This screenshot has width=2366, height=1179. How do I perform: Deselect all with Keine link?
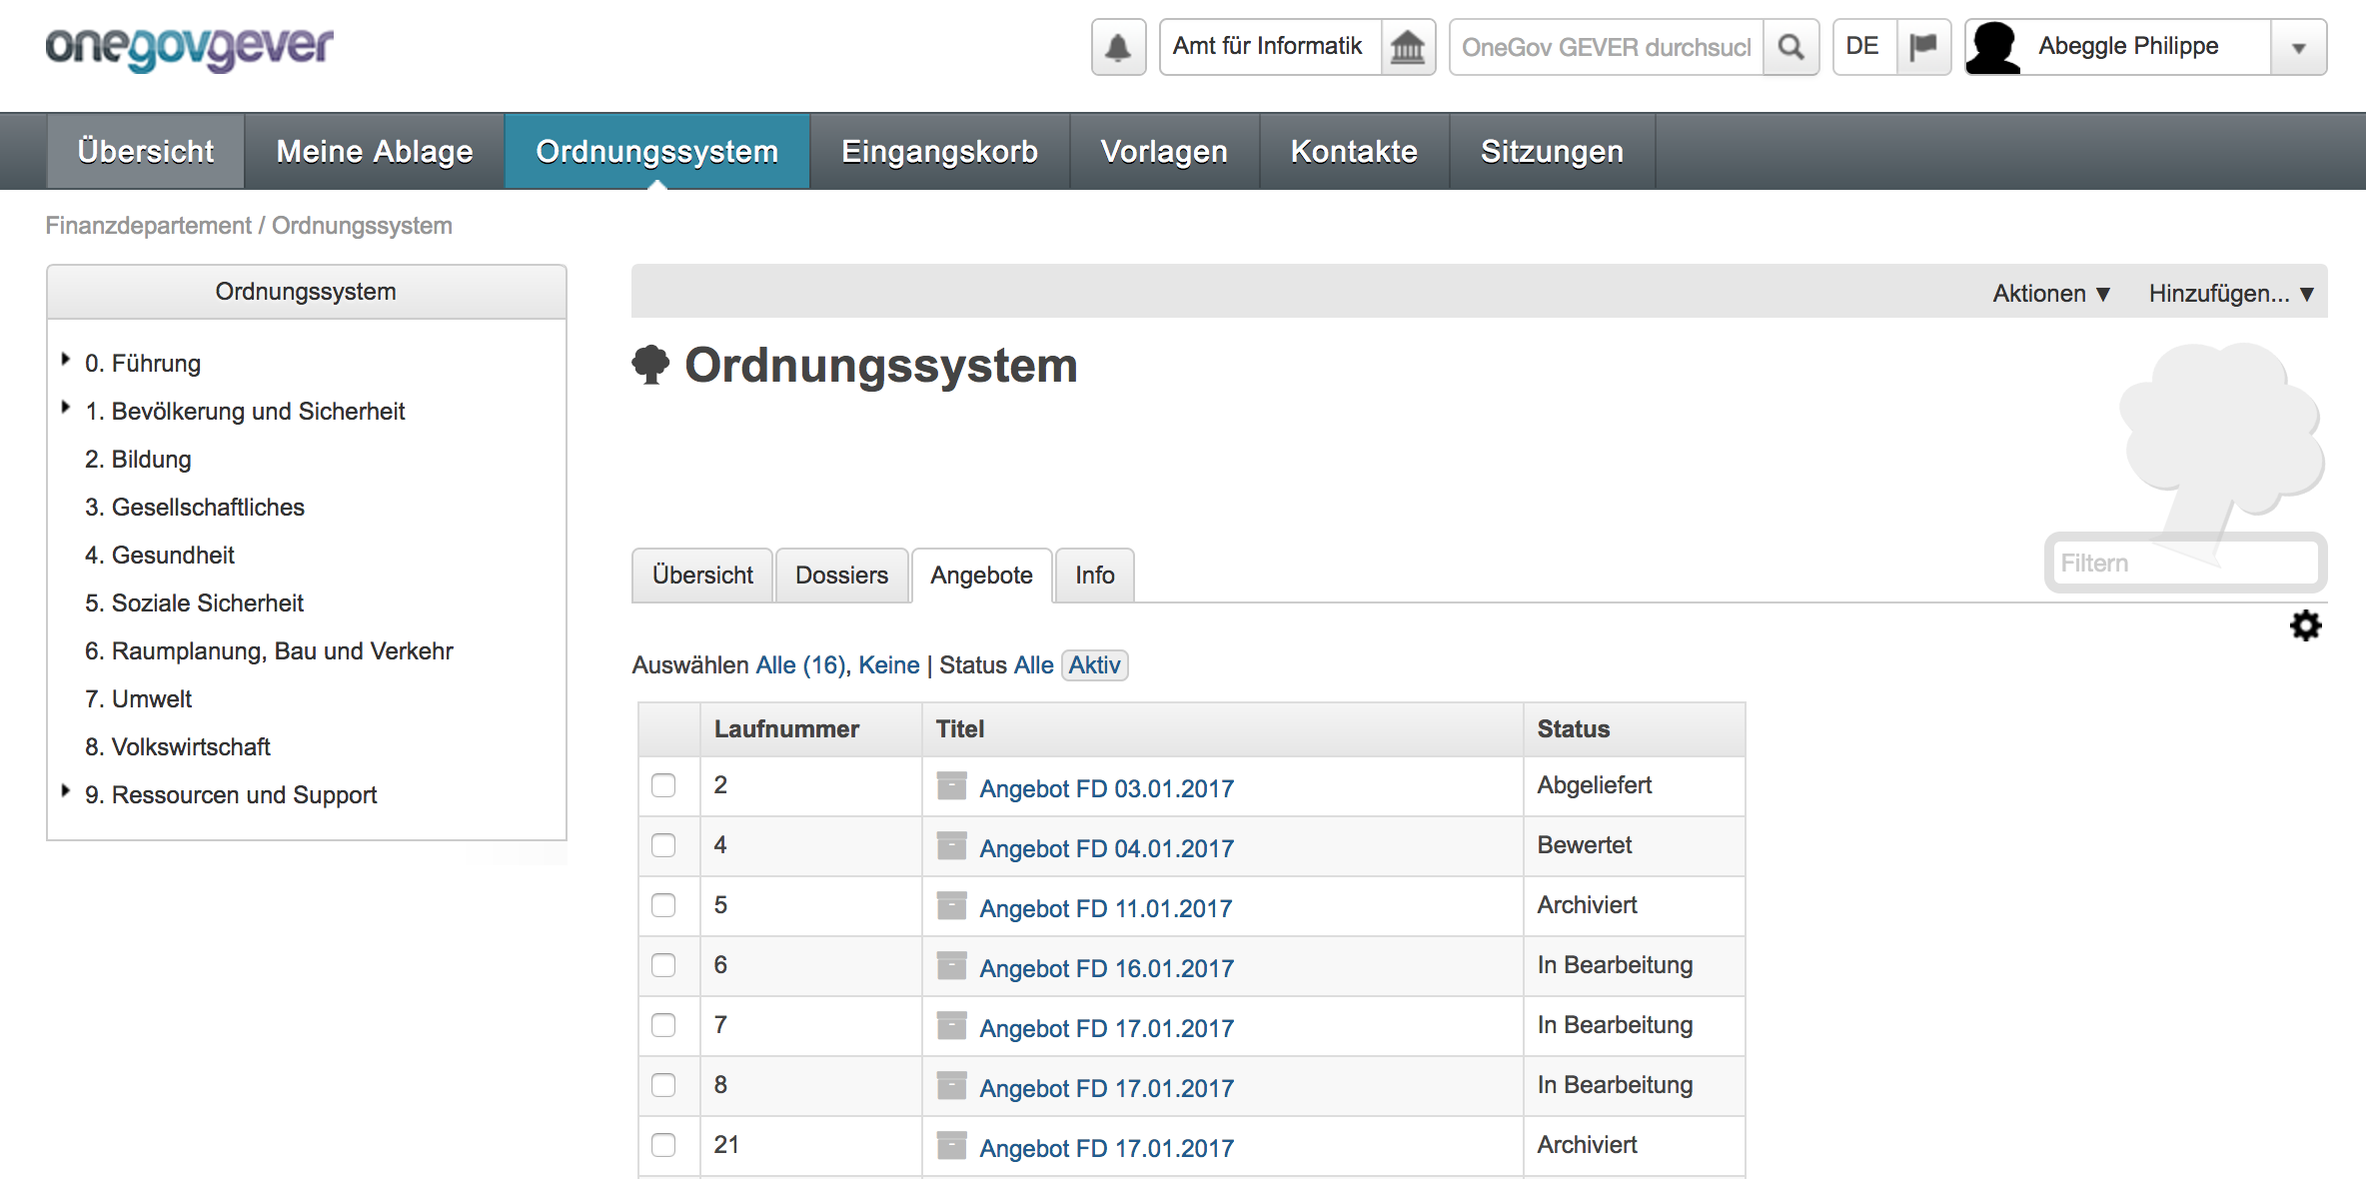click(888, 665)
